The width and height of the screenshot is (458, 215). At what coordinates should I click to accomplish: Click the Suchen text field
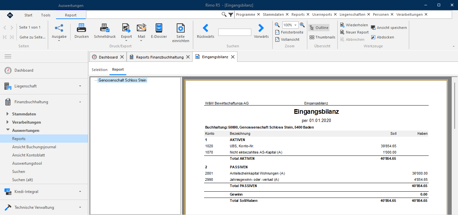(x=235, y=32)
